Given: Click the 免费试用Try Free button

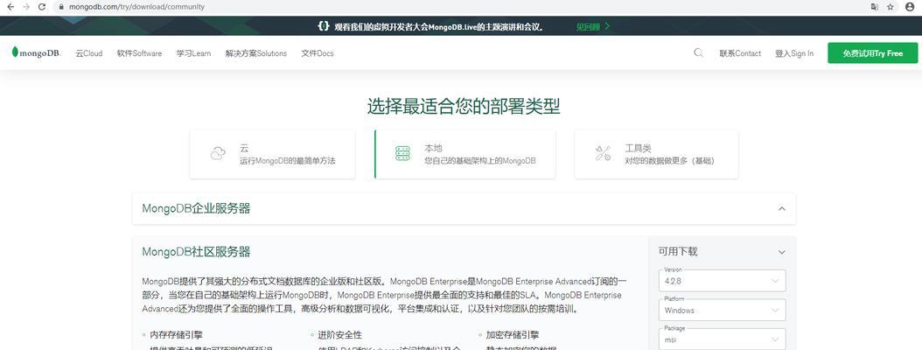Looking at the screenshot, I should (873, 53).
